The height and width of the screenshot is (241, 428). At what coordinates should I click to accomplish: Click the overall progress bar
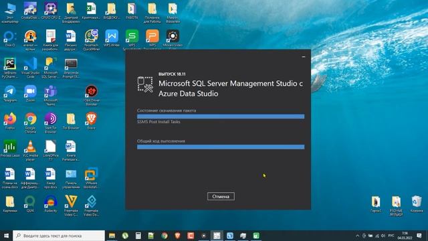pos(221,147)
